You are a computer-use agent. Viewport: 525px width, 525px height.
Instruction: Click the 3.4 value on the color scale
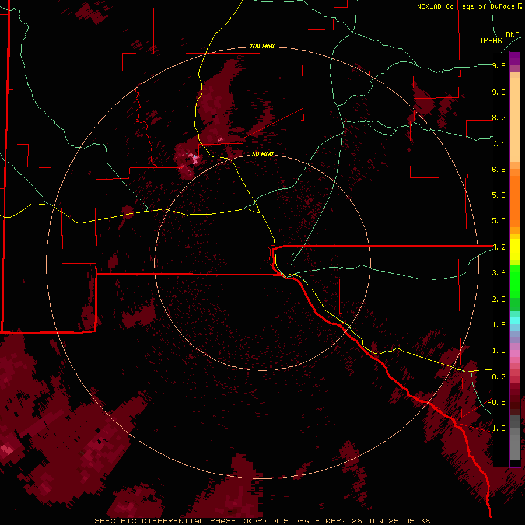pos(499,273)
